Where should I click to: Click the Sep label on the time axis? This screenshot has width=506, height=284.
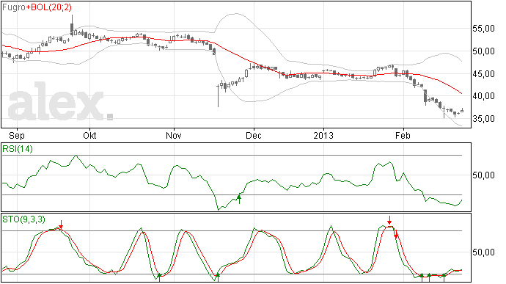pyautogui.click(x=17, y=135)
